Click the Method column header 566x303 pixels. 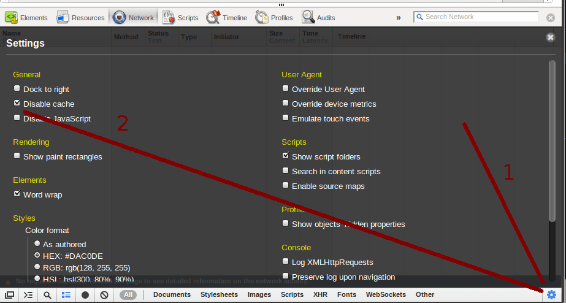(128, 36)
